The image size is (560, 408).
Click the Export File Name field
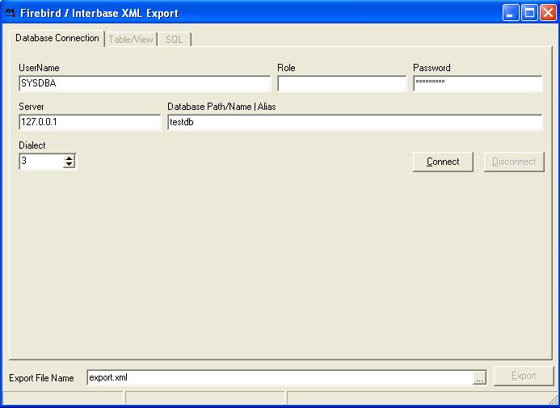click(x=279, y=377)
